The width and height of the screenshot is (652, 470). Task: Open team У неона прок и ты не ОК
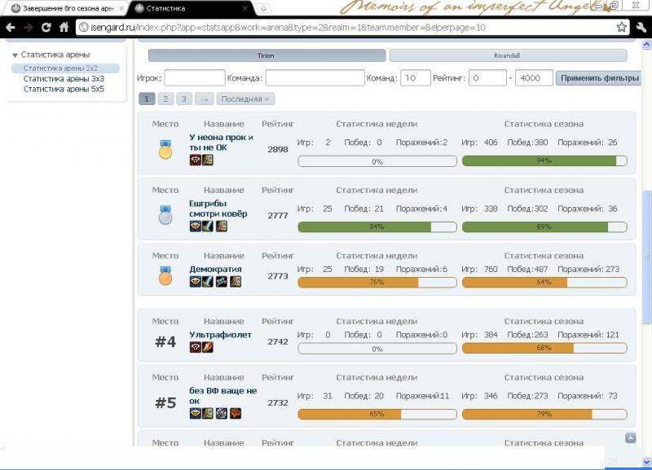click(221, 142)
